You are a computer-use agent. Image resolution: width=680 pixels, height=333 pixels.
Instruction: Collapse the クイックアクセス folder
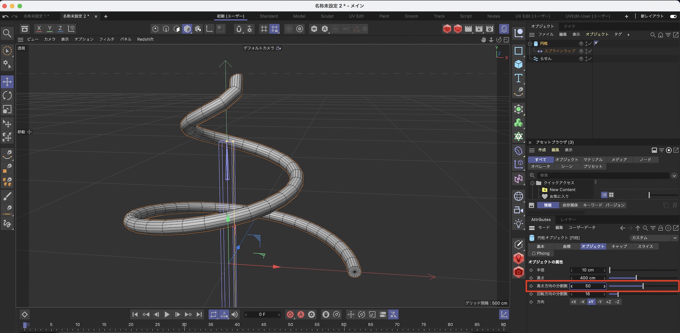click(532, 183)
